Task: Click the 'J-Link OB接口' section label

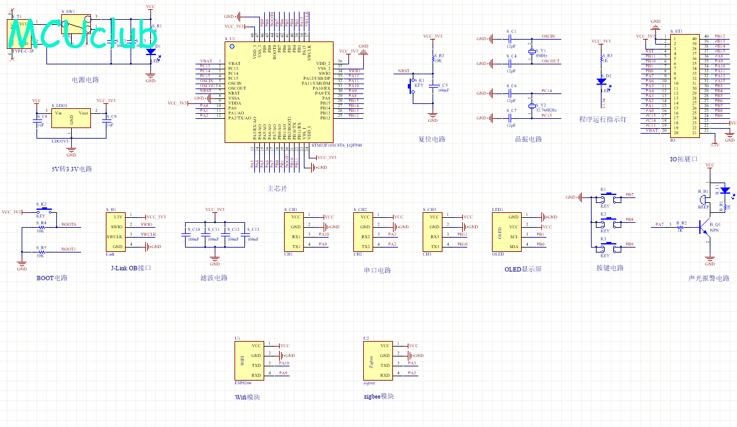Action: (131, 268)
